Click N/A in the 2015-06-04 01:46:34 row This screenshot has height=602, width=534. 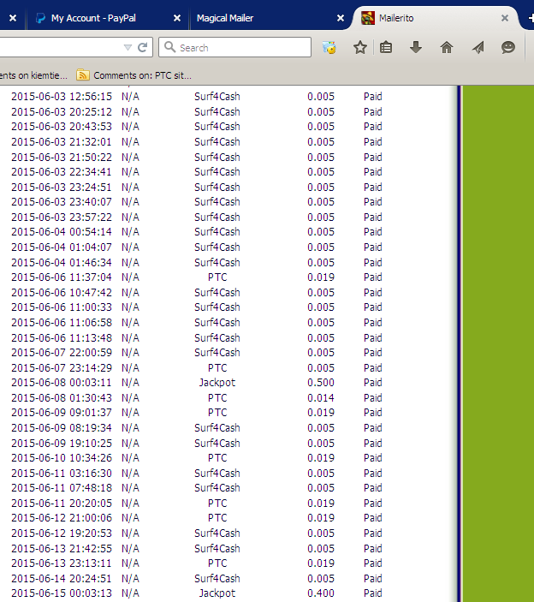tap(130, 263)
